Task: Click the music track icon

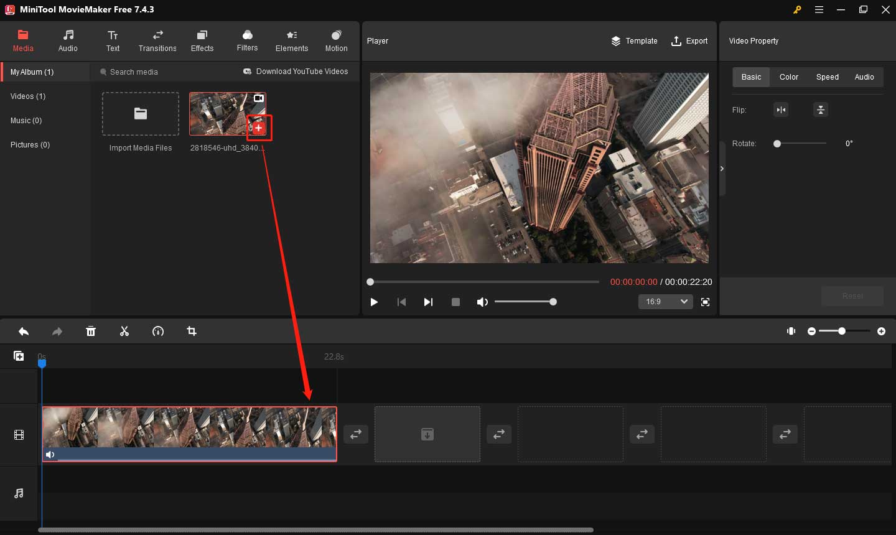Action: point(19,493)
